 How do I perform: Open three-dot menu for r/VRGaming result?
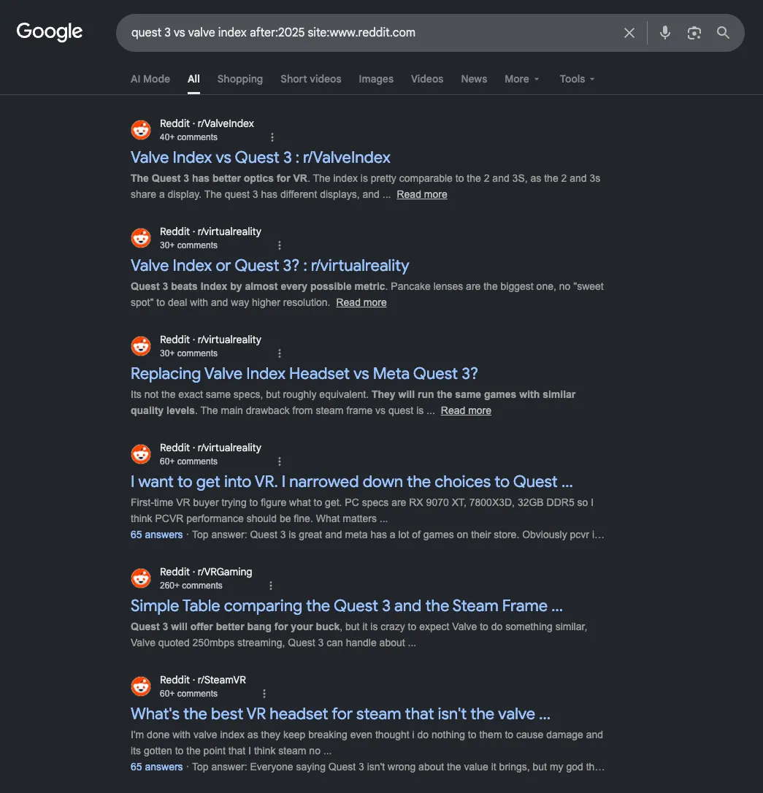click(270, 585)
